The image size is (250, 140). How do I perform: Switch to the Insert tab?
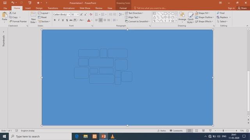(x=28, y=8)
